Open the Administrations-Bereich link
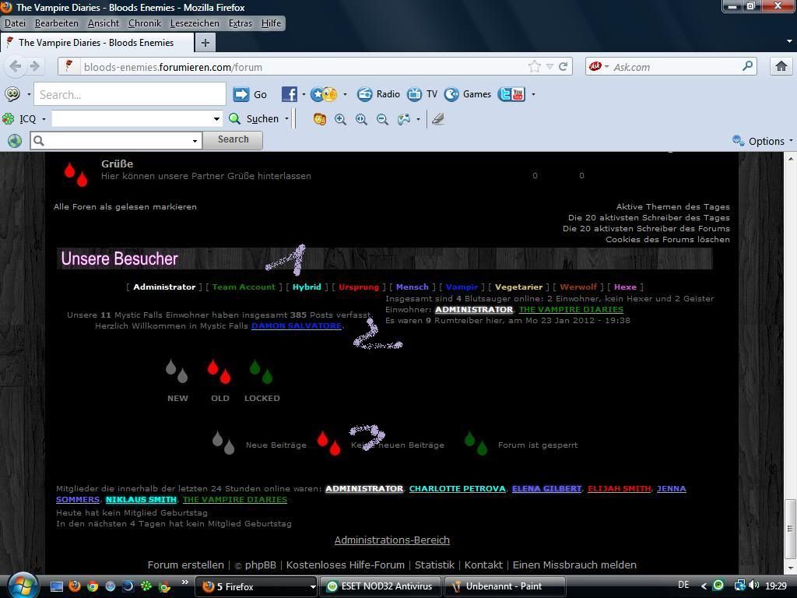 click(392, 540)
